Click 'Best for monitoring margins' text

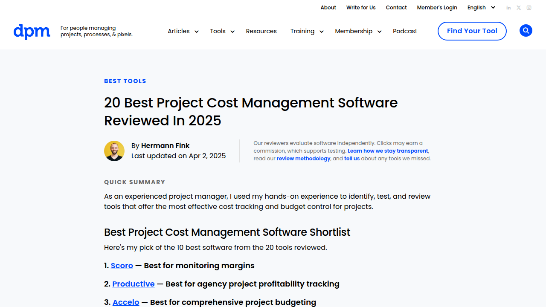(199, 266)
